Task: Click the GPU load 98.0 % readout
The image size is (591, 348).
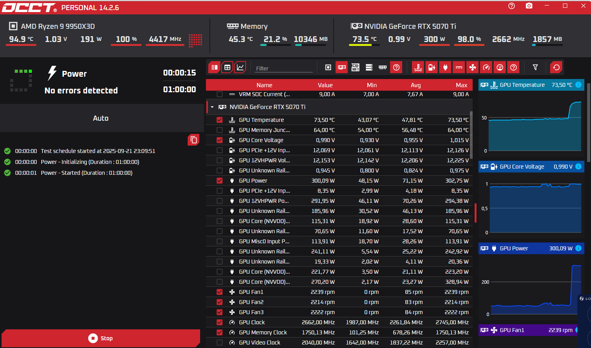Action: [x=469, y=39]
